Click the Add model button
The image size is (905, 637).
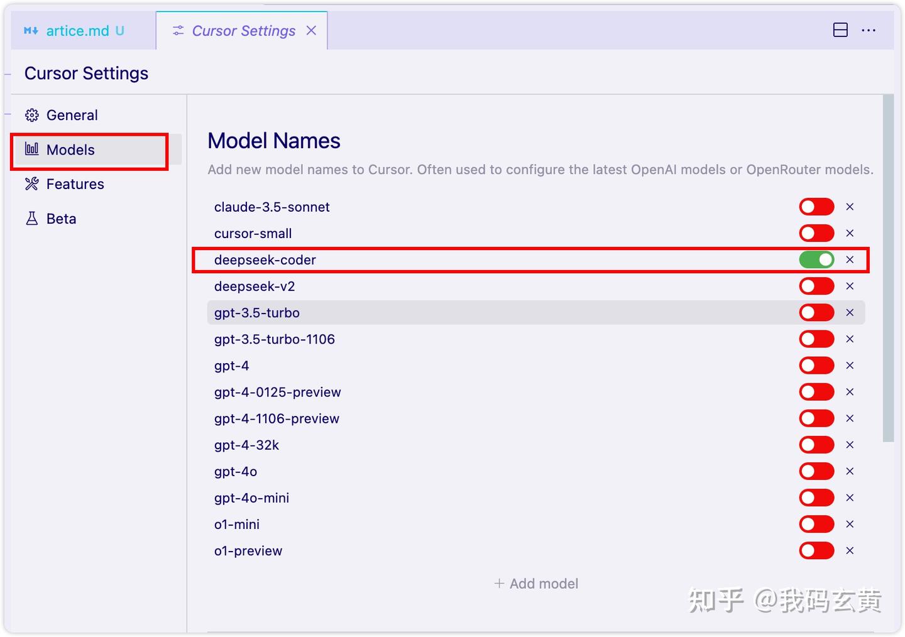point(535,583)
